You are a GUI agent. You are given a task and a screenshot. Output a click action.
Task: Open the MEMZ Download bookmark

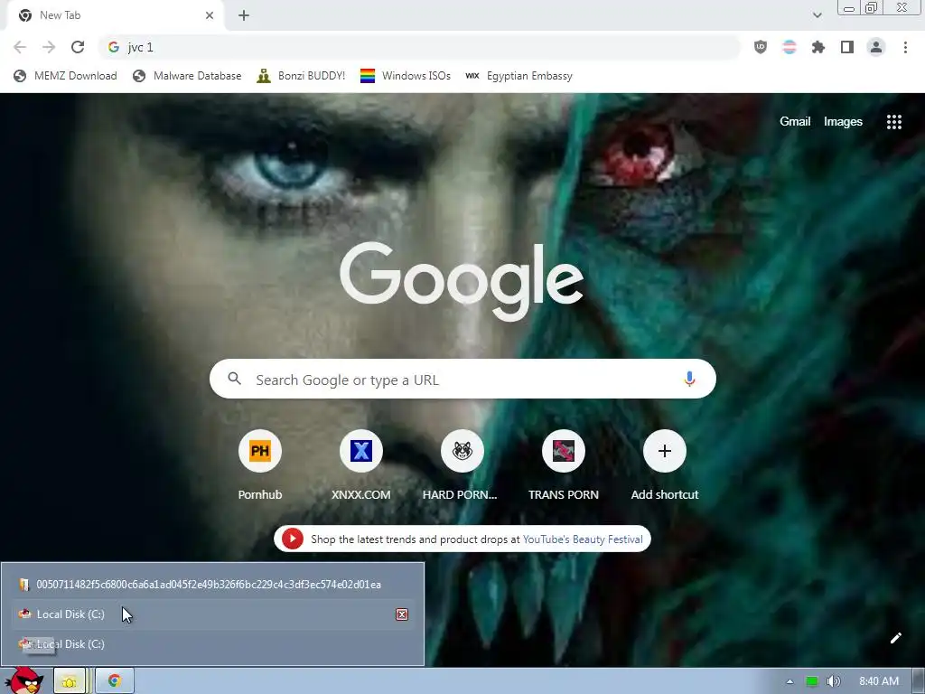[65, 76]
